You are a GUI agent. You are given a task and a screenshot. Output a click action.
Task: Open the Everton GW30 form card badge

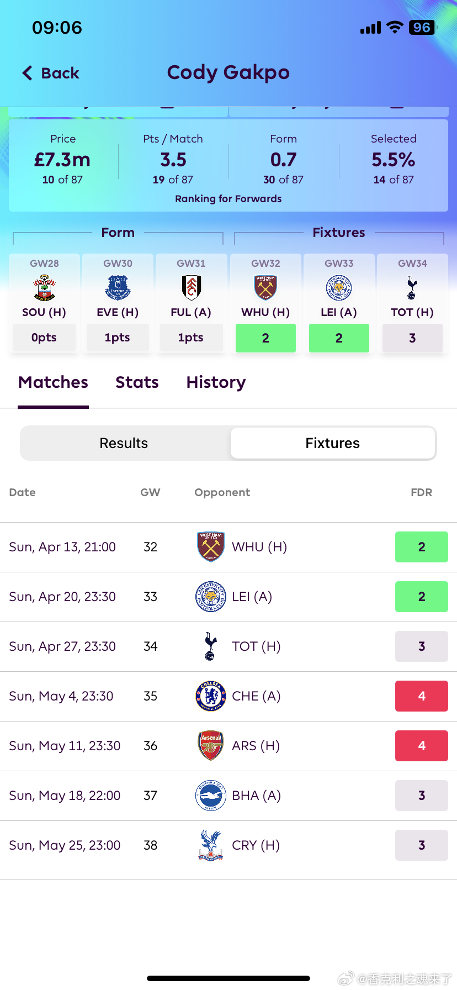click(x=118, y=288)
